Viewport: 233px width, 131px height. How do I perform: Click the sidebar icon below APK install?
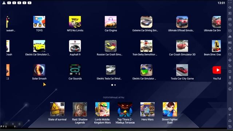coord(230,42)
